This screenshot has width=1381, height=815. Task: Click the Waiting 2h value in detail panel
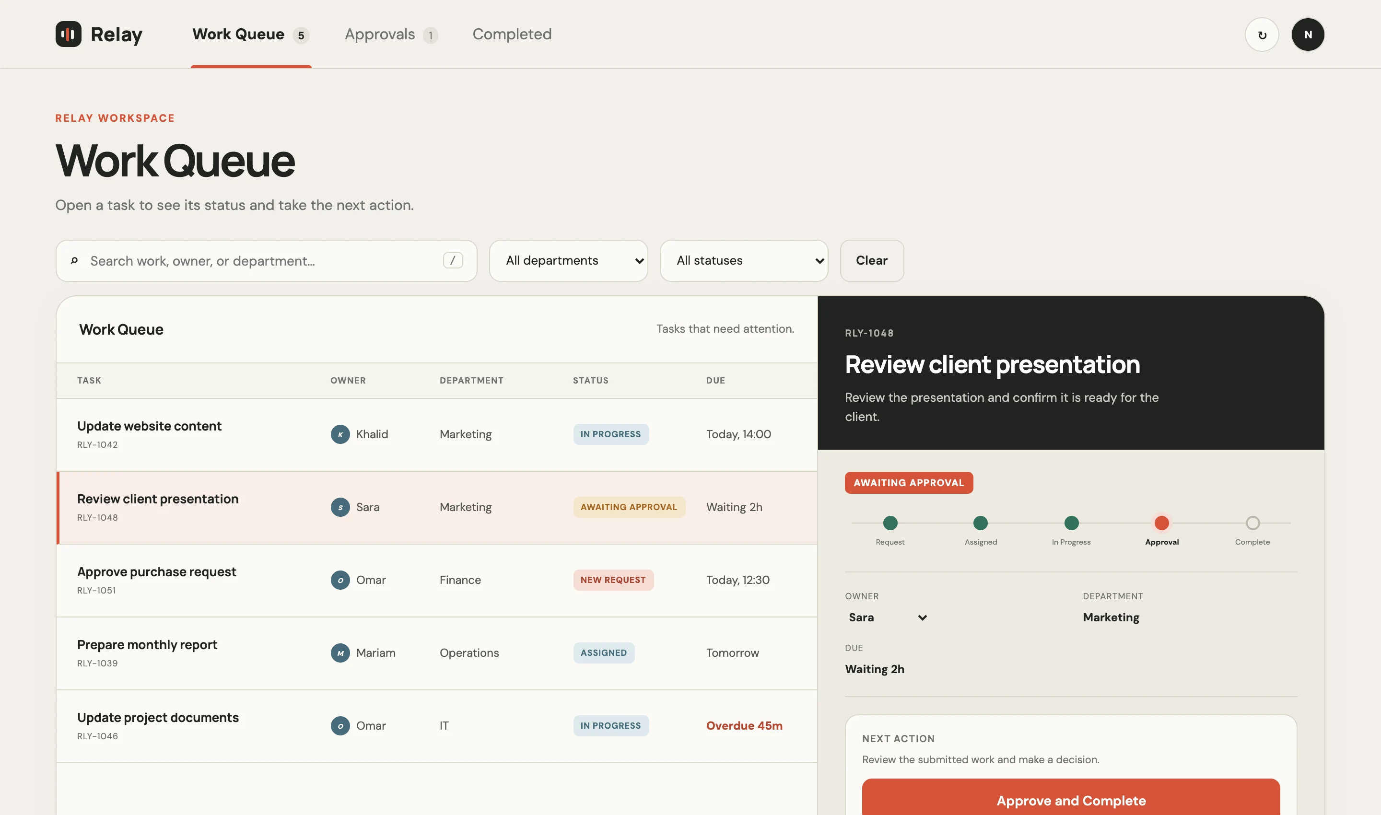point(875,669)
